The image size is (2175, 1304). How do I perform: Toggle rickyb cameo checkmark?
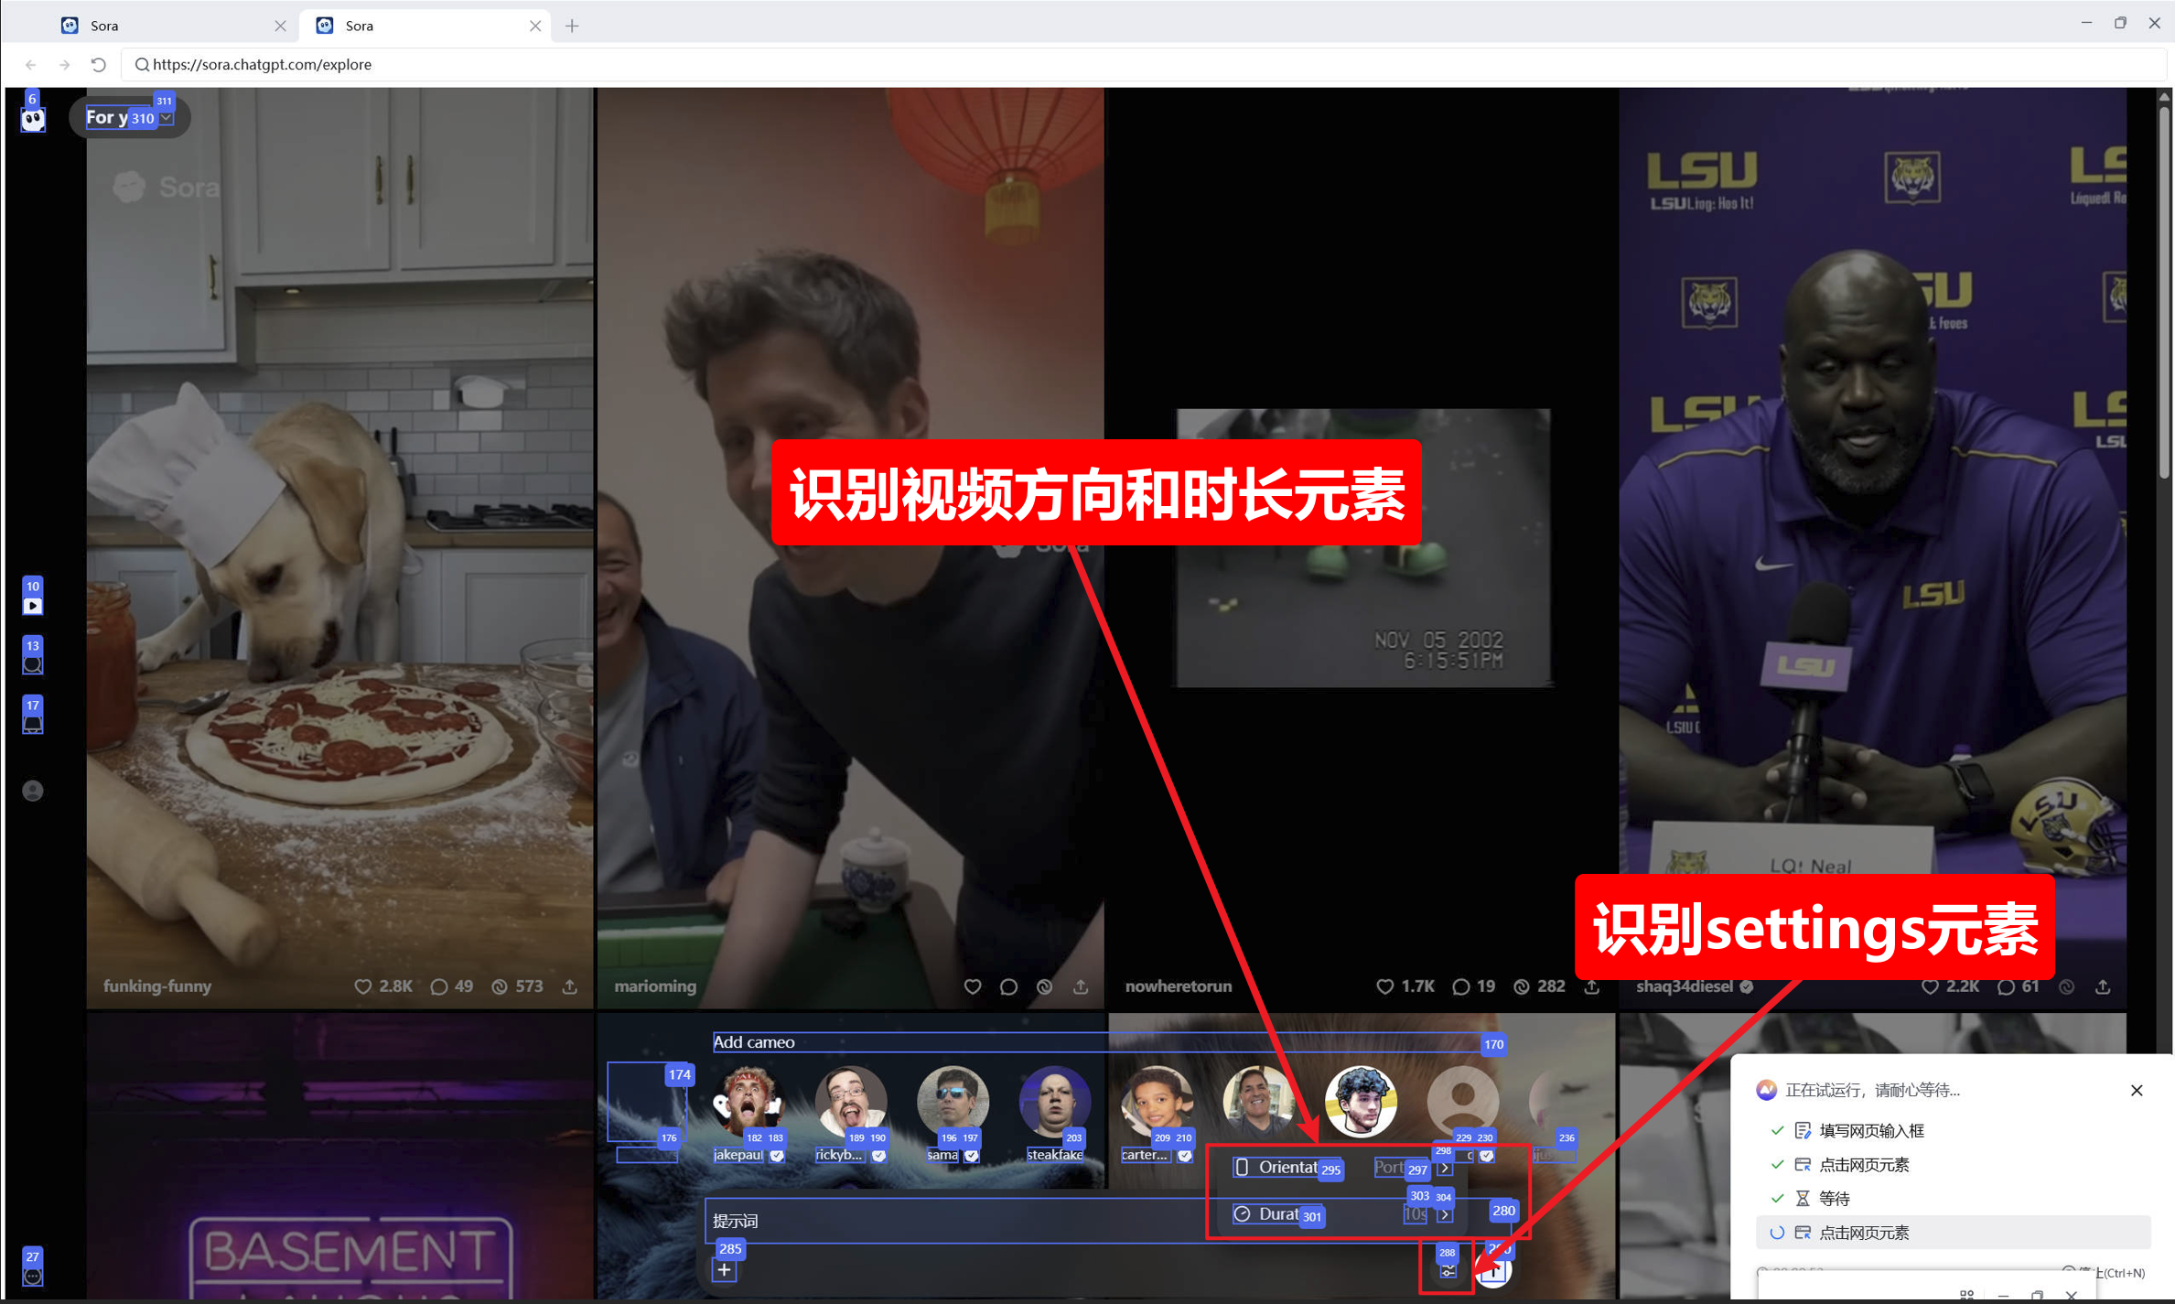878,1155
